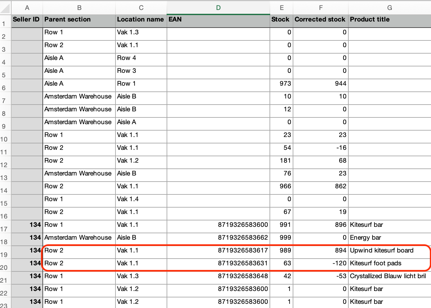The width and height of the screenshot is (431, 308).
Task: Click EAN cell 8719326583648
Action: (x=218, y=278)
